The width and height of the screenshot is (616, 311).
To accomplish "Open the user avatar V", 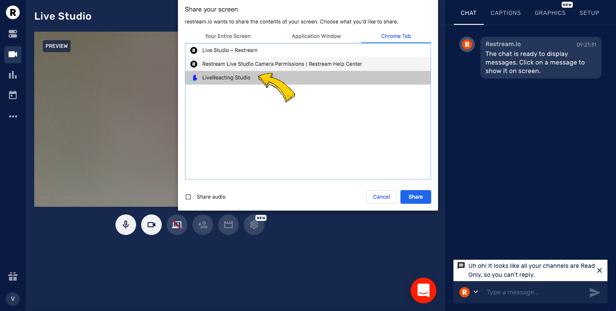I will pos(13,299).
